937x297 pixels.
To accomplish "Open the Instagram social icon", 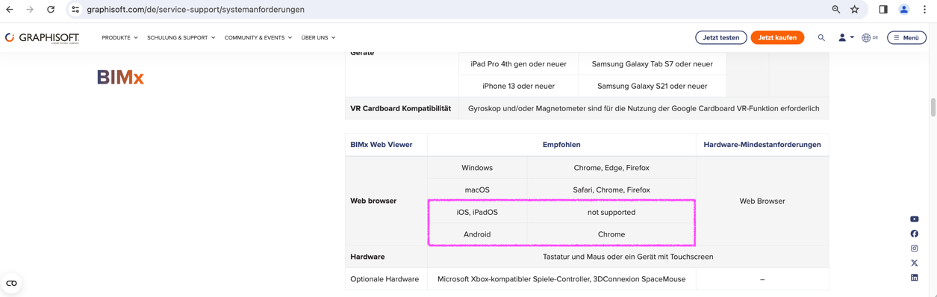I will [x=914, y=248].
